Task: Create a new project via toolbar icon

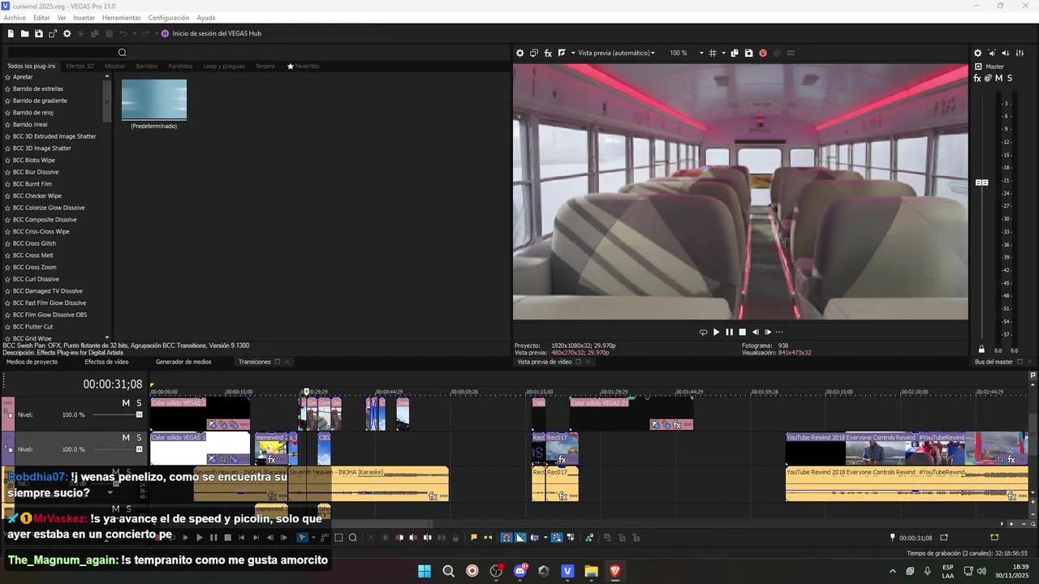Action: point(11,34)
